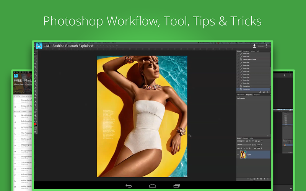This screenshot has height=191, width=306.
Task: Click the new group folder icon
Action: [261, 179]
